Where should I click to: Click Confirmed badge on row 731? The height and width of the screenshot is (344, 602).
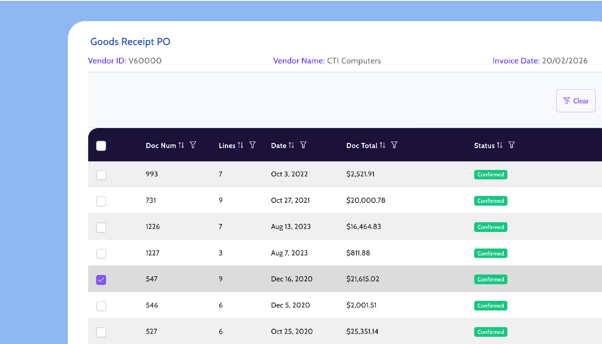(x=490, y=201)
